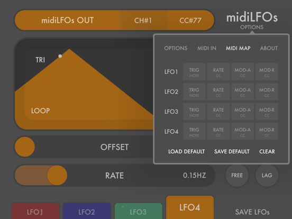Viewport: 292px width, 219px height.
Task: Click the RATE slider knob
Action: click(57, 175)
